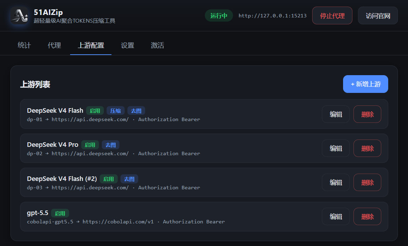Click the 上游列表 heading
This screenshot has height=246, width=408.
tap(35, 84)
